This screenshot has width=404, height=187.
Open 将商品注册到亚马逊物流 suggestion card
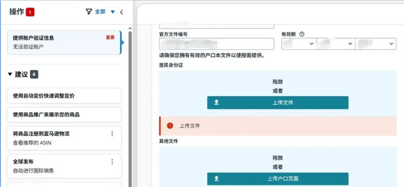click(64, 138)
